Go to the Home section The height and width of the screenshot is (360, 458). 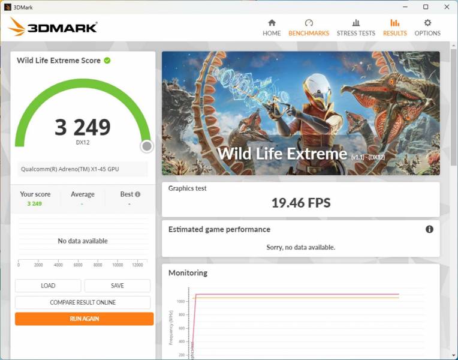coord(272,28)
